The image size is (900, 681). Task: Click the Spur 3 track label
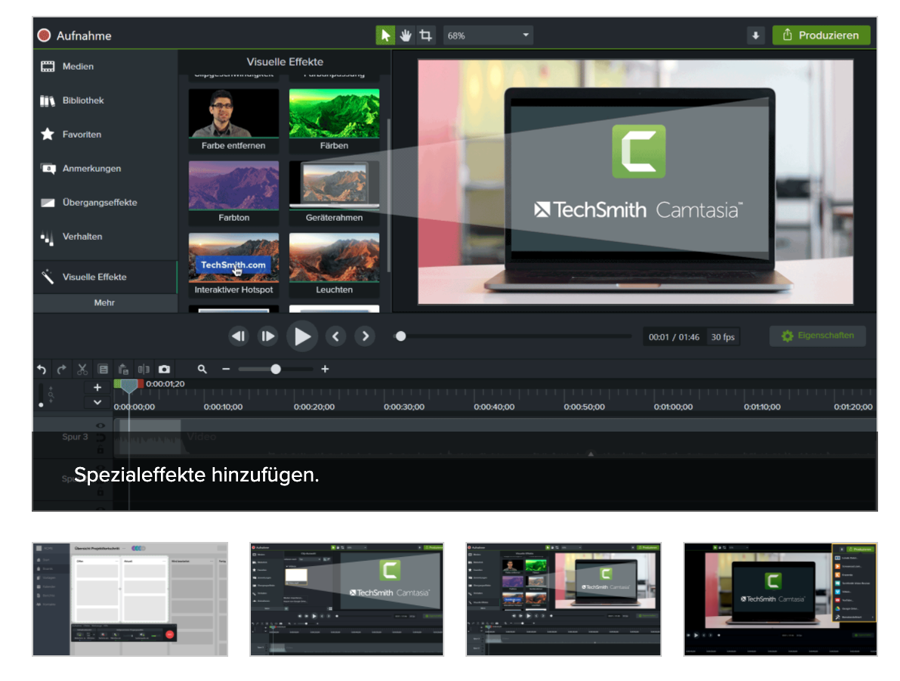pyautogui.click(x=76, y=437)
